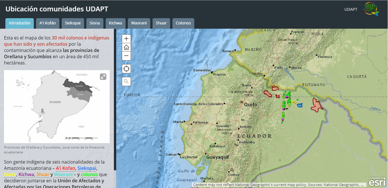Click the Manta city label
Screen dimensions: 388x188
178,122
